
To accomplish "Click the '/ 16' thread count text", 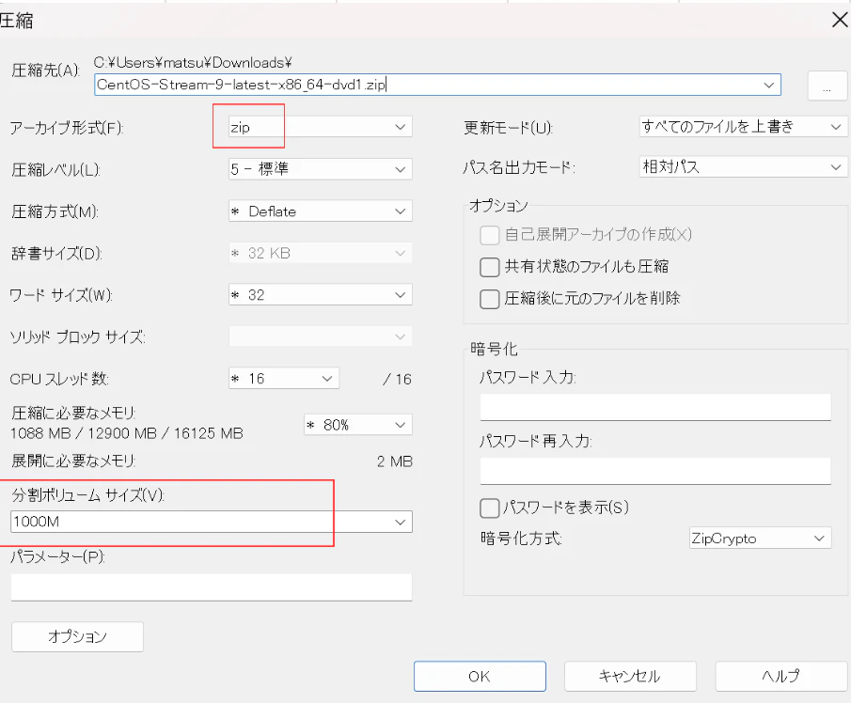I will tap(397, 379).
